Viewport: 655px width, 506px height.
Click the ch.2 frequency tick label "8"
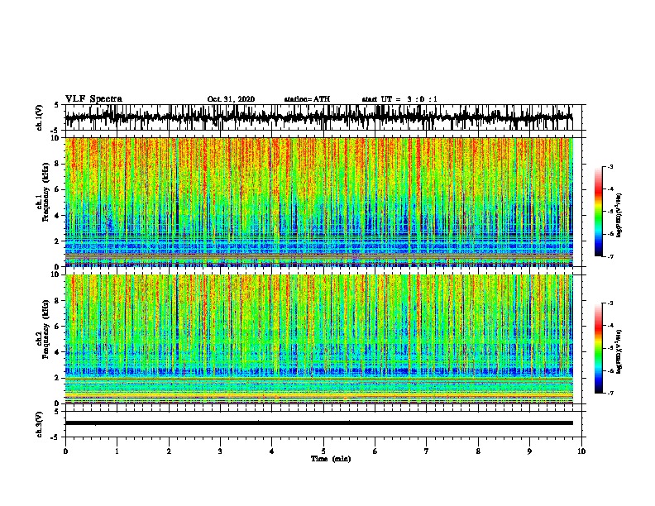59,301
